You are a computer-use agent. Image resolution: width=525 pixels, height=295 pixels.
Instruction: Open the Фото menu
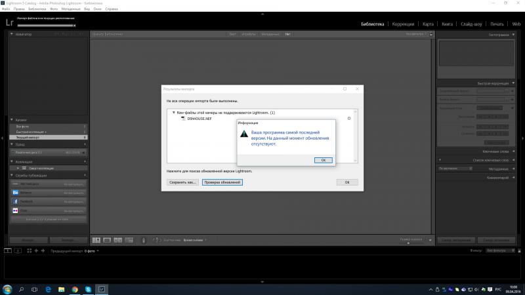[x=54, y=9]
